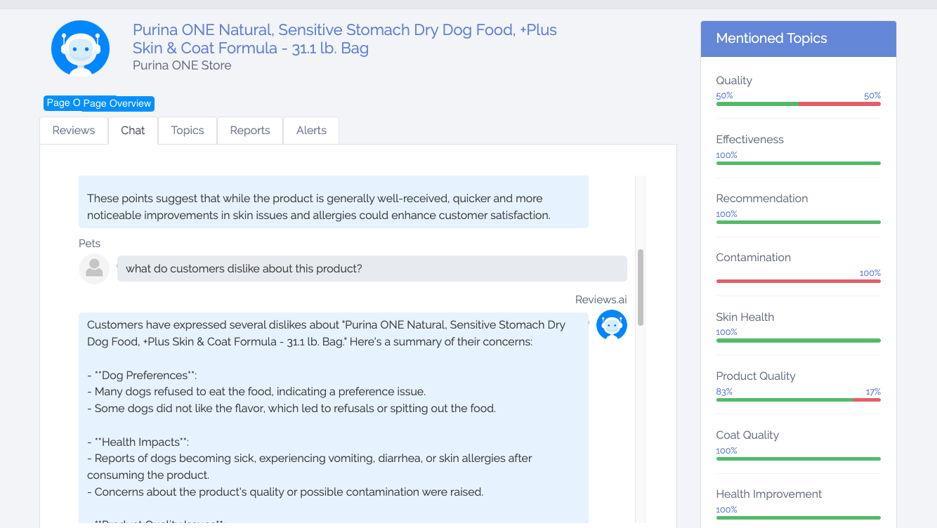
Task: Click the Effectiveness green bar
Action: click(x=798, y=163)
